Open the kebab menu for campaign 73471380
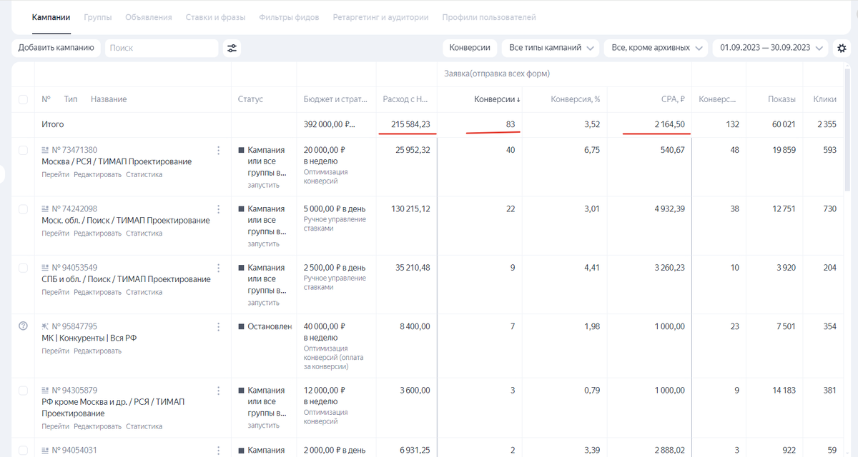 coord(218,150)
